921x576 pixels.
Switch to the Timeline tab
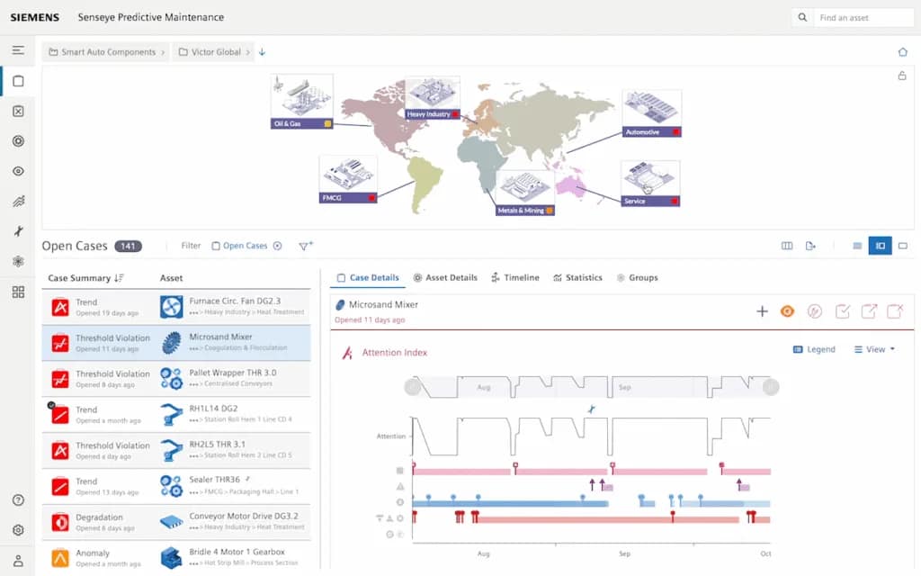[x=515, y=278]
